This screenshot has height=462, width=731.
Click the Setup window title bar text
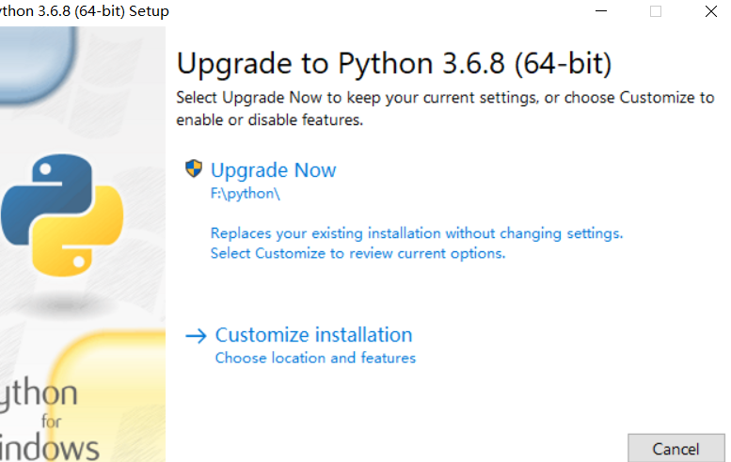(85, 10)
